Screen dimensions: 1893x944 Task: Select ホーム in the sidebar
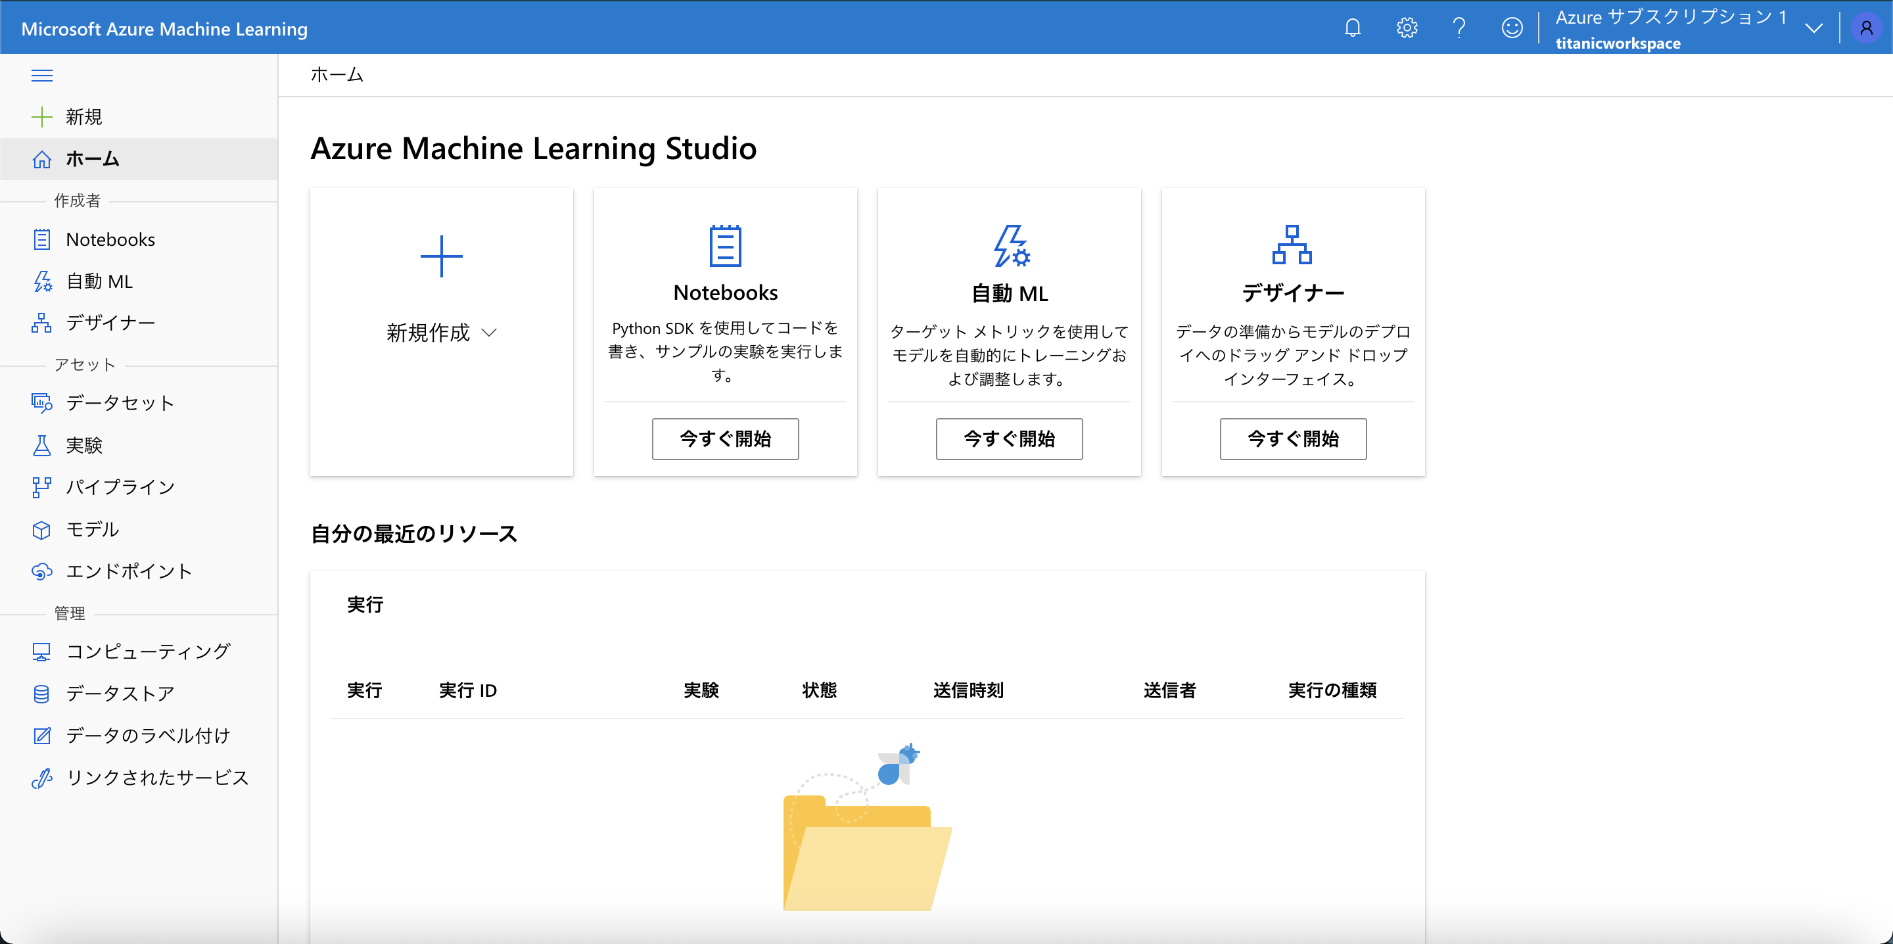click(92, 159)
